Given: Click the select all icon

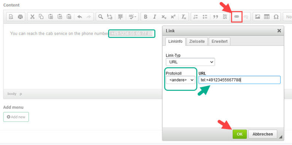Looking at the screenshot, I should click(x=121, y=17).
